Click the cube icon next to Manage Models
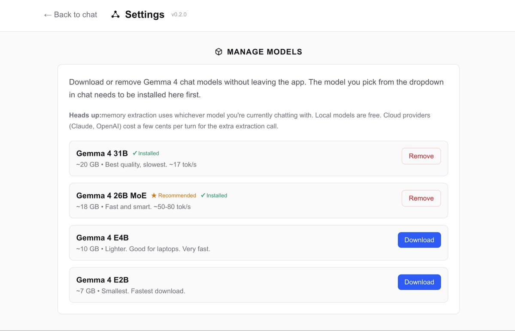The height and width of the screenshot is (331, 515). coord(219,52)
